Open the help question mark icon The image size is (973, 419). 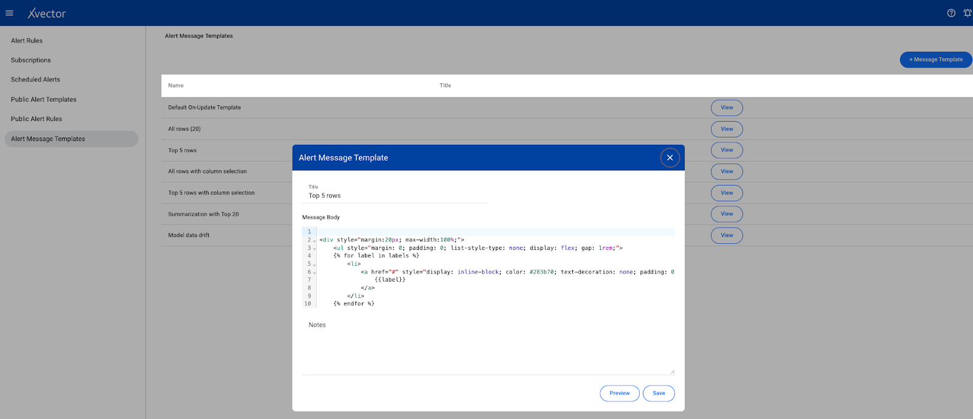[x=951, y=13]
